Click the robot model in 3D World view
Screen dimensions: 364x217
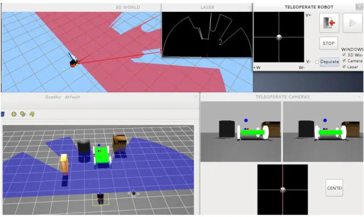74,61
